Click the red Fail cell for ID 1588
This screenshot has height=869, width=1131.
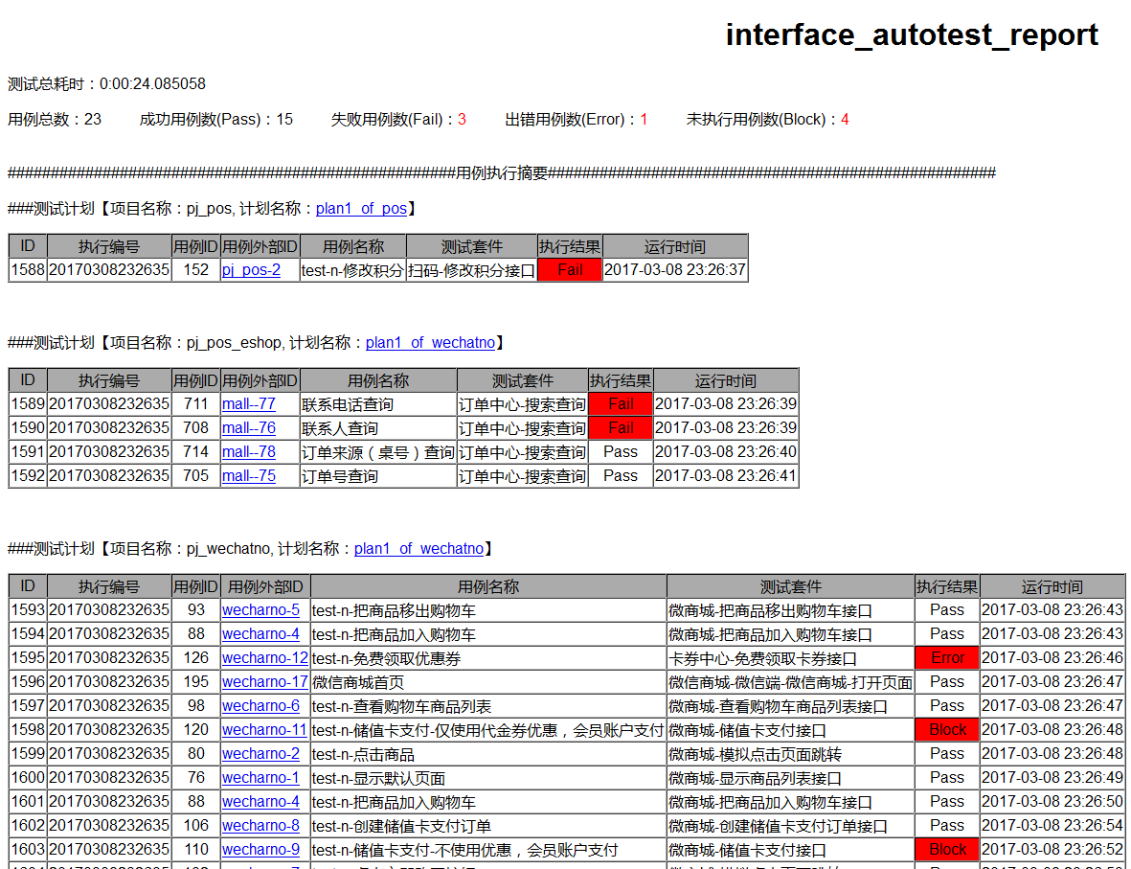pyautogui.click(x=570, y=270)
